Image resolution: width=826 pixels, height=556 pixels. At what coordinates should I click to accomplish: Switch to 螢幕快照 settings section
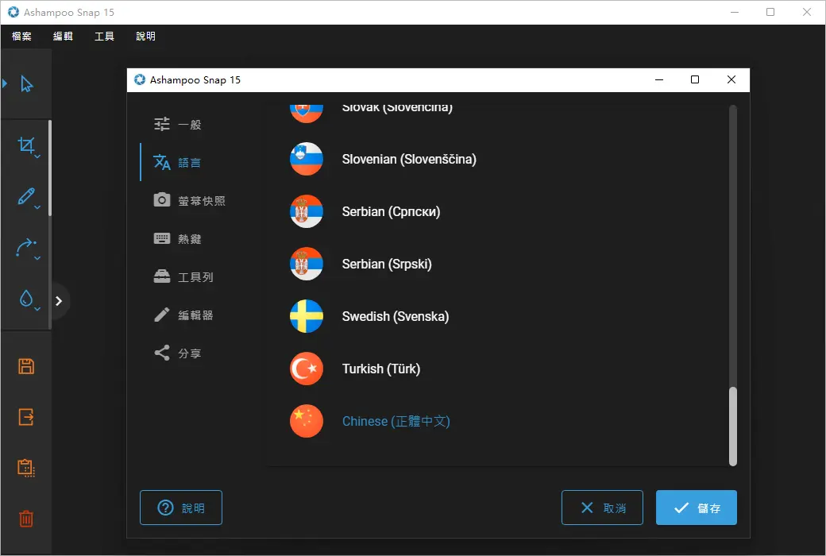point(189,200)
